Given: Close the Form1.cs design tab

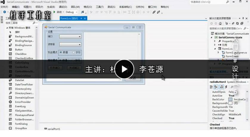Looking at the screenshot, I should click(x=85, y=18).
